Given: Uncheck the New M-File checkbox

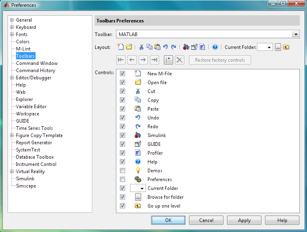Looking at the screenshot, I should coord(123,74).
